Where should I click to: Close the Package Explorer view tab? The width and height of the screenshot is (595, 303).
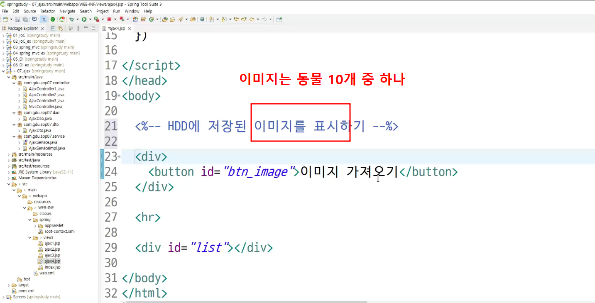(x=42, y=29)
